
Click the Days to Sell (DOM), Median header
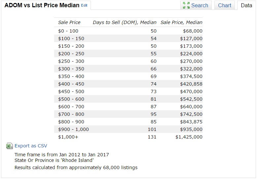125,22
